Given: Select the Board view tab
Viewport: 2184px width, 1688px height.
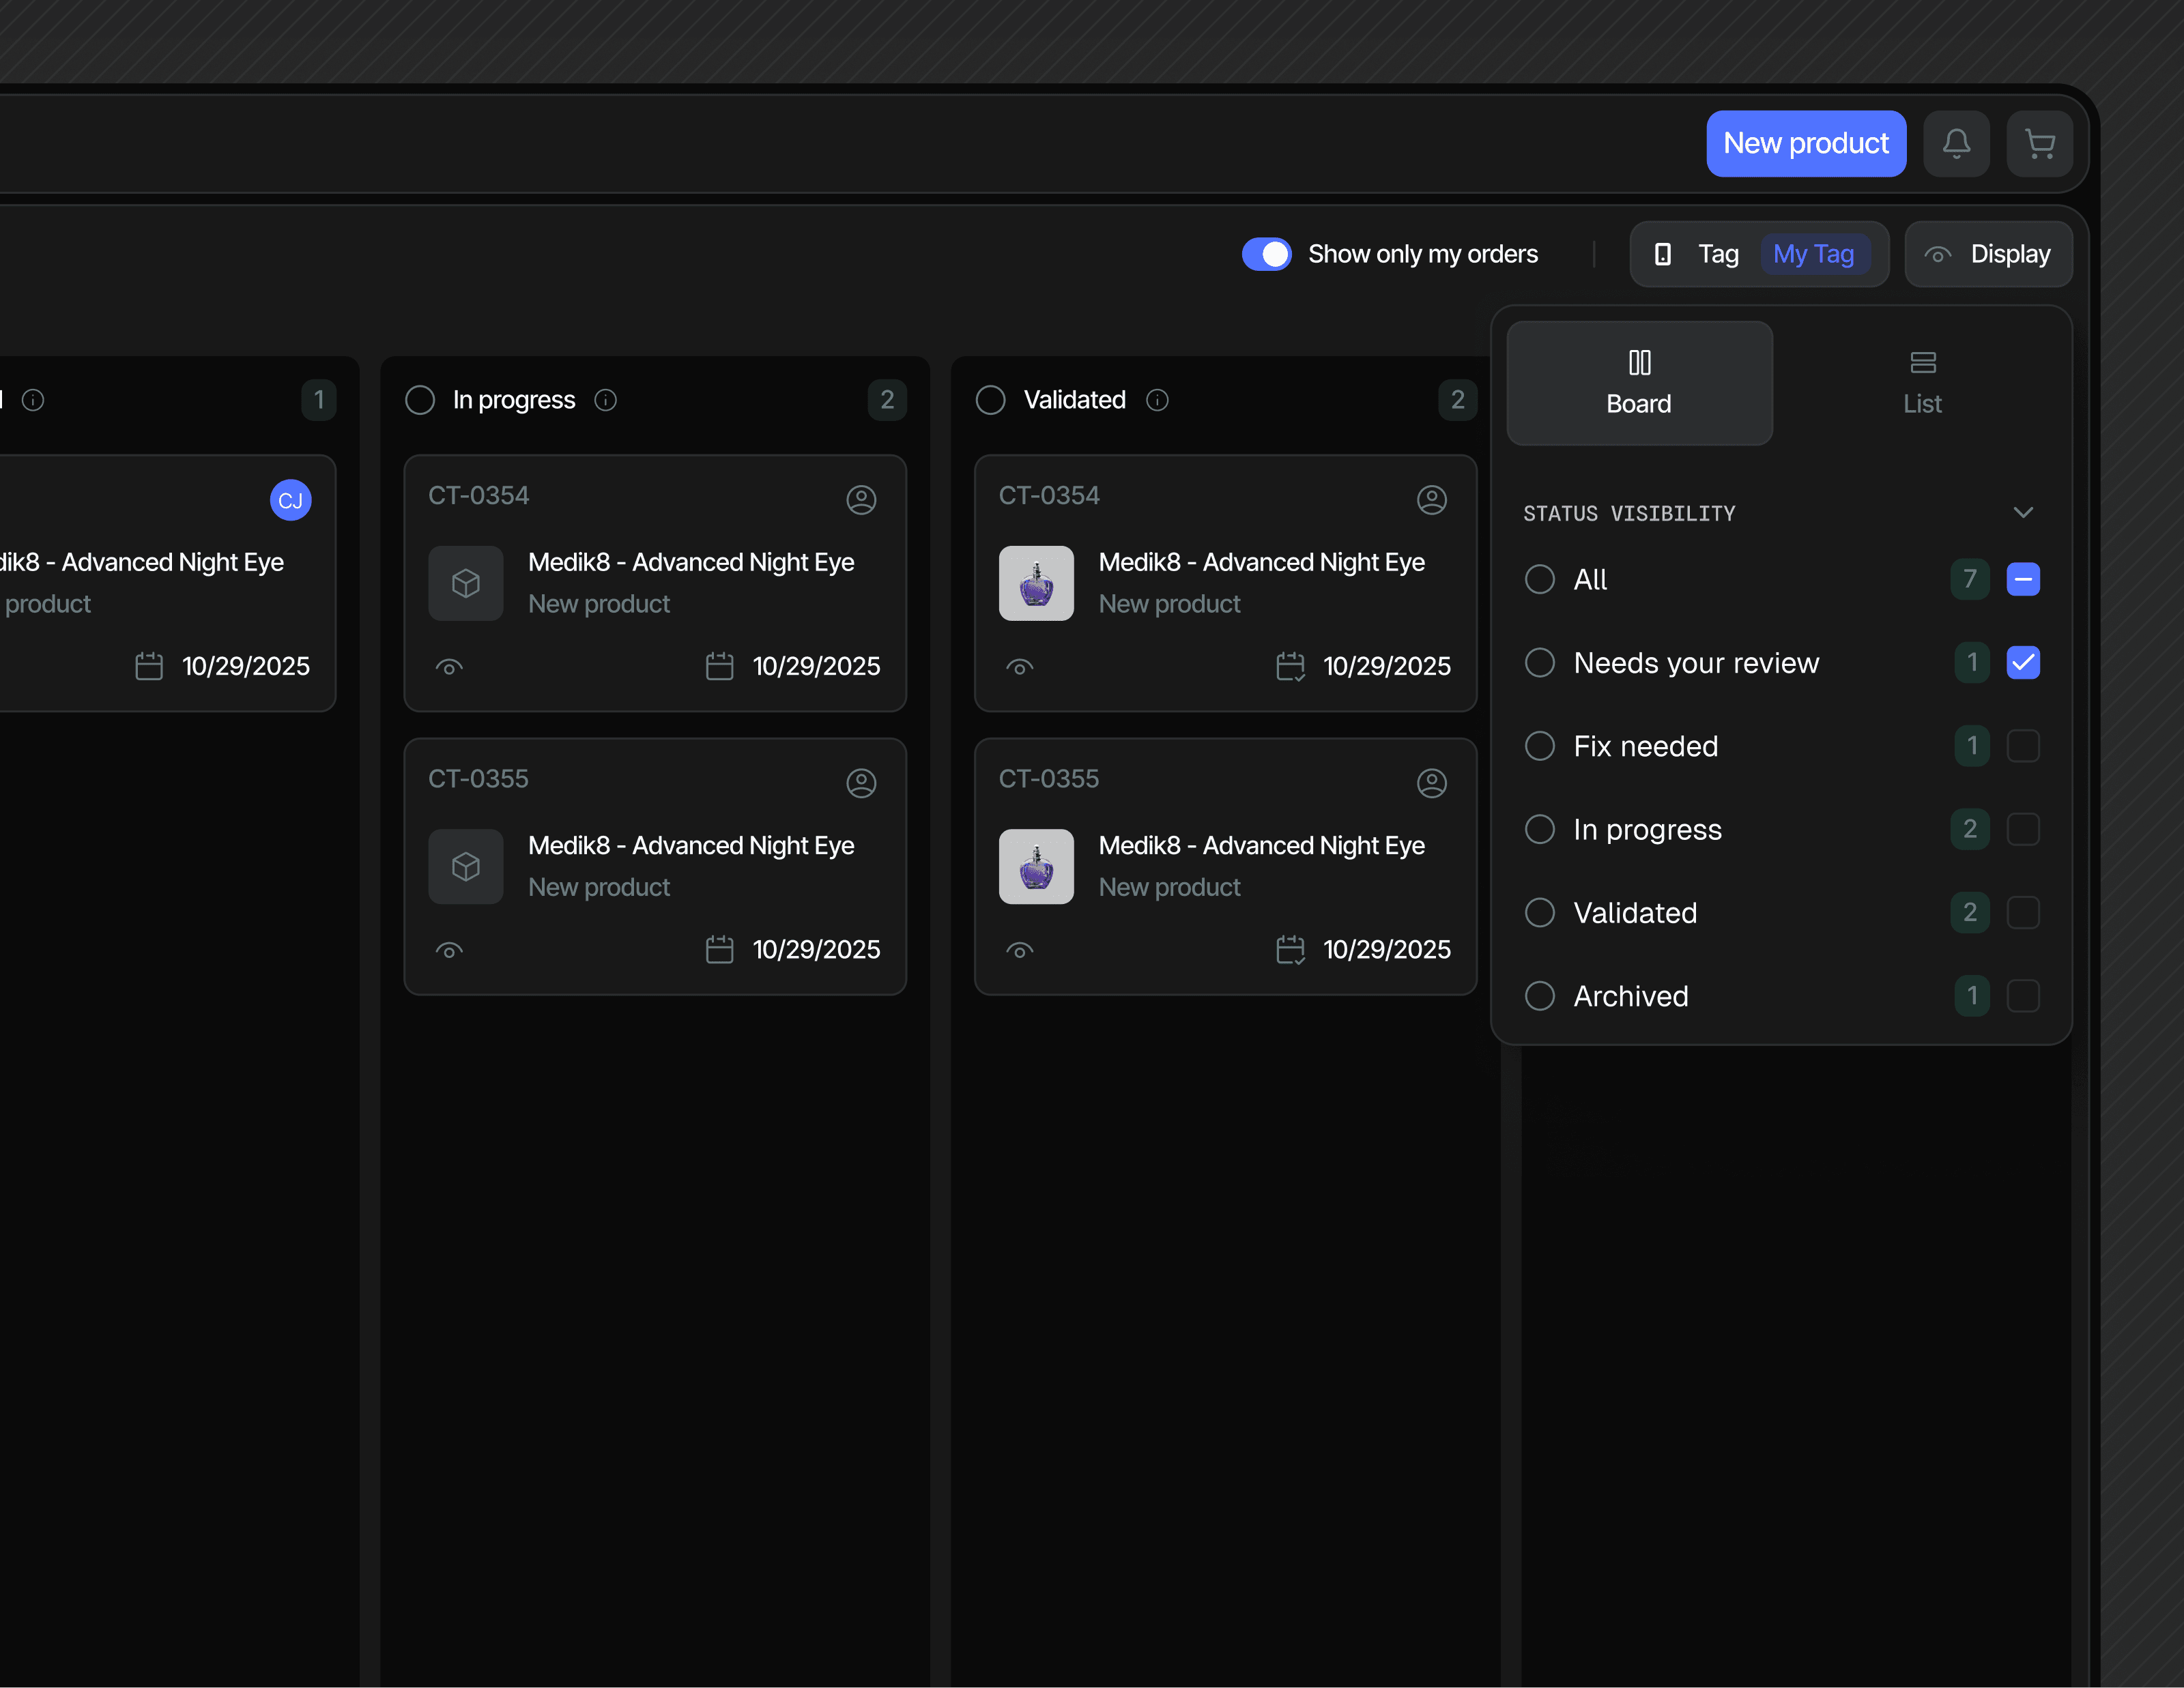Looking at the screenshot, I should [x=1638, y=383].
